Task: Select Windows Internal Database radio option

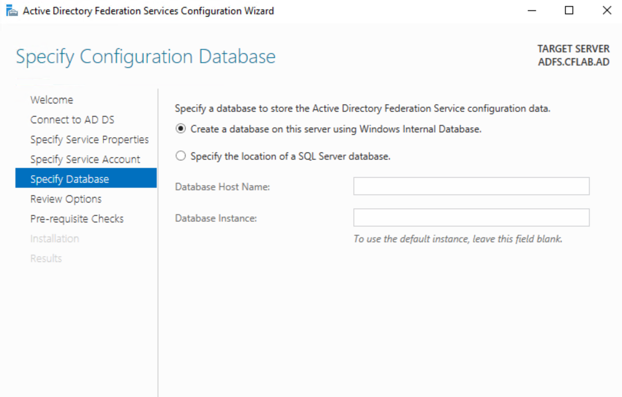Action: [181, 129]
